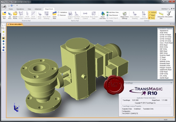Click the Show Node Control icon
Screen dimensions: 176x122
click(85, 15)
